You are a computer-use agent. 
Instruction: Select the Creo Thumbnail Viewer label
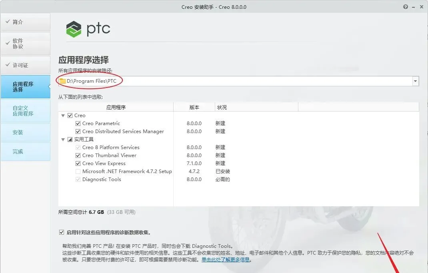(109, 155)
